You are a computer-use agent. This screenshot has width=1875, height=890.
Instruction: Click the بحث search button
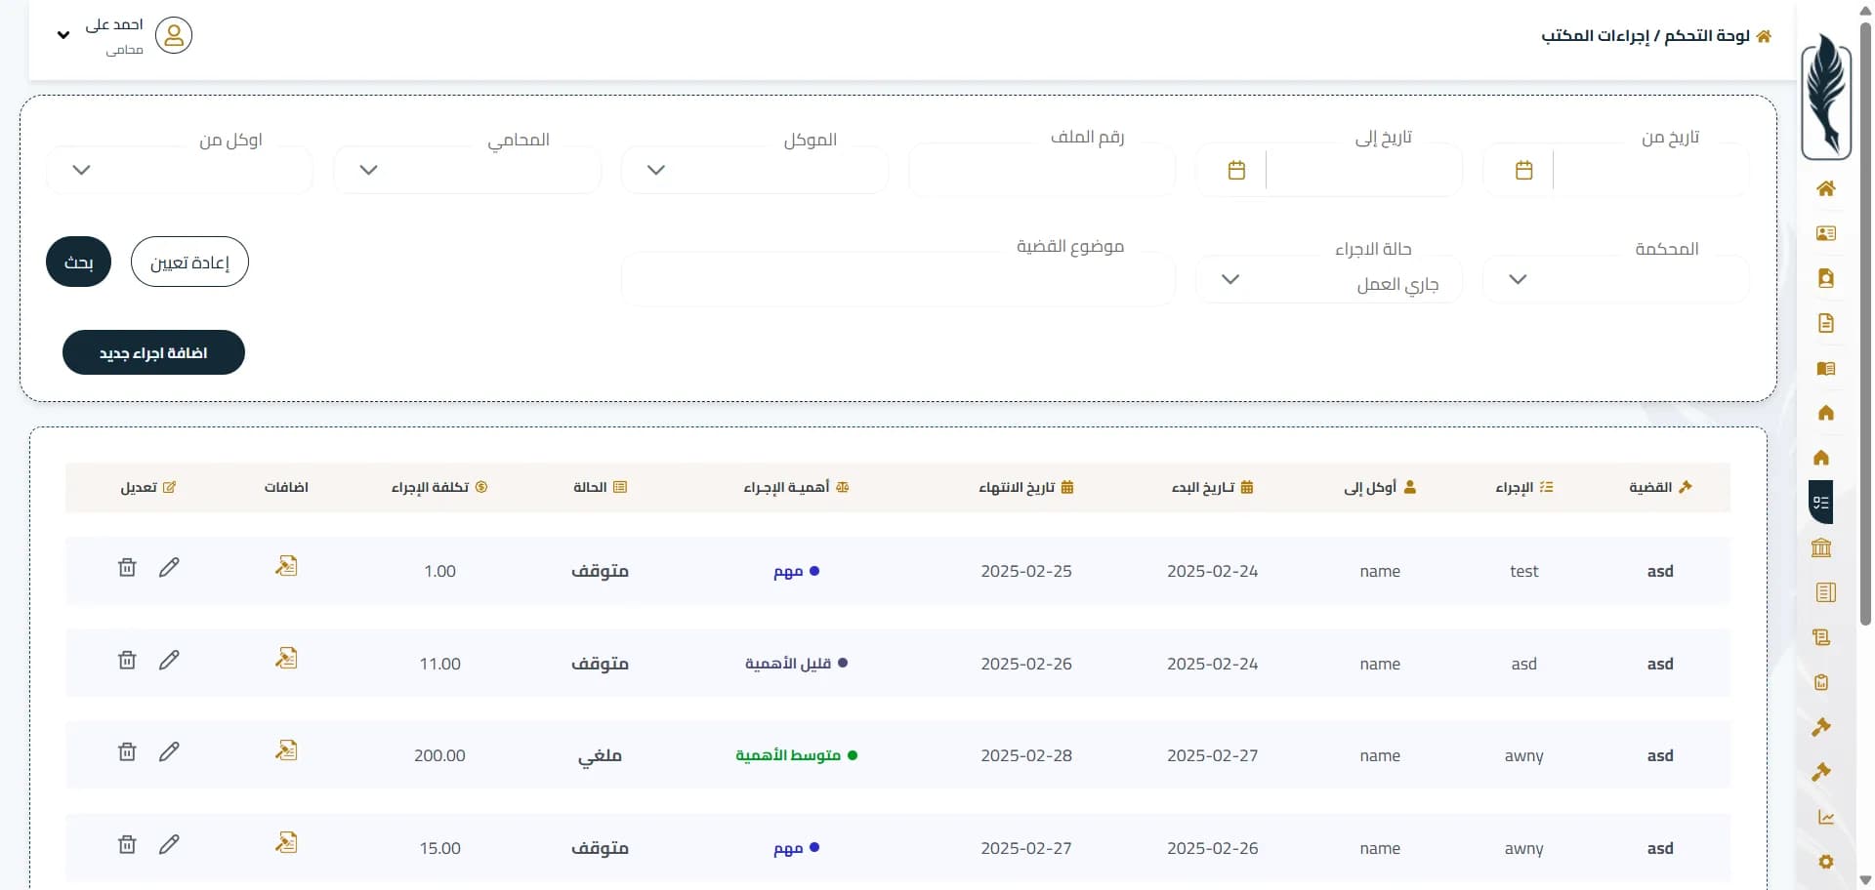point(79,262)
